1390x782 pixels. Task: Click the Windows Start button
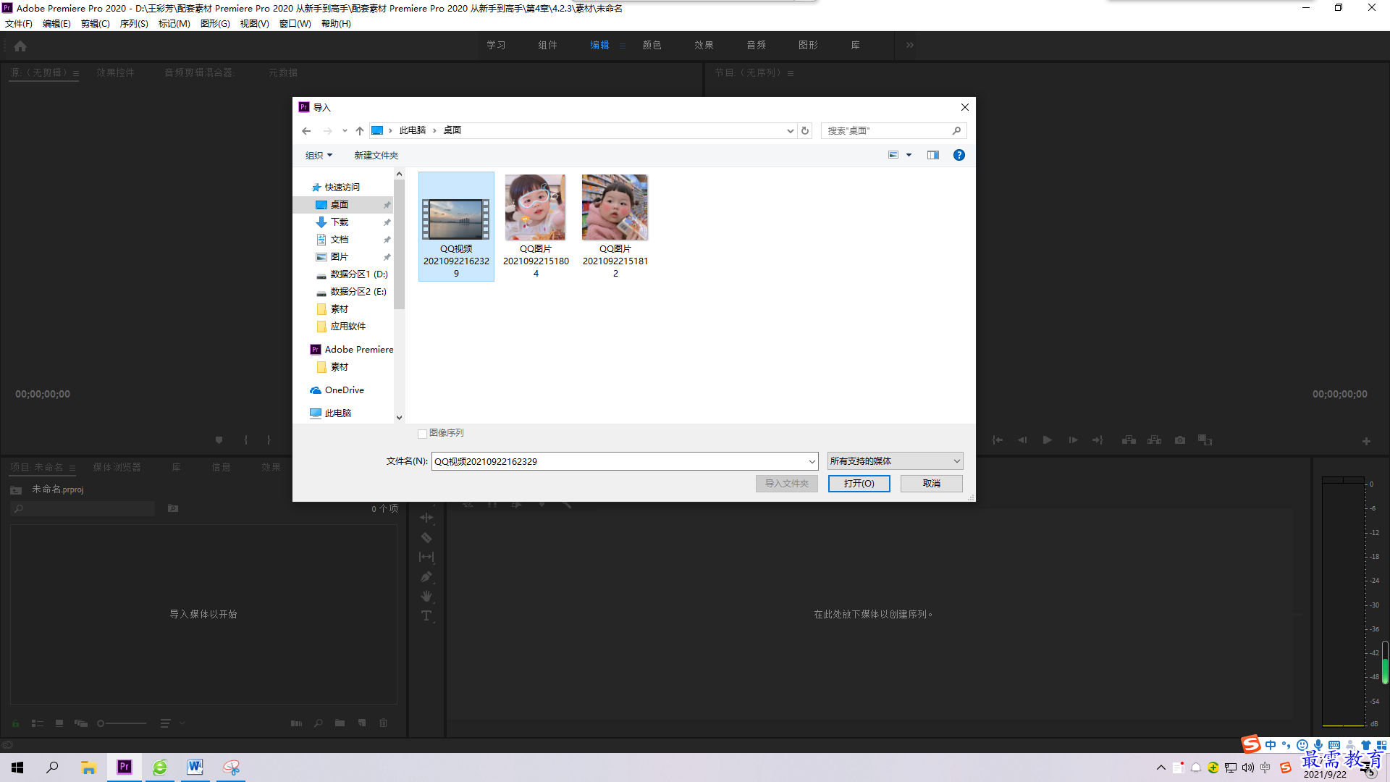tap(17, 767)
